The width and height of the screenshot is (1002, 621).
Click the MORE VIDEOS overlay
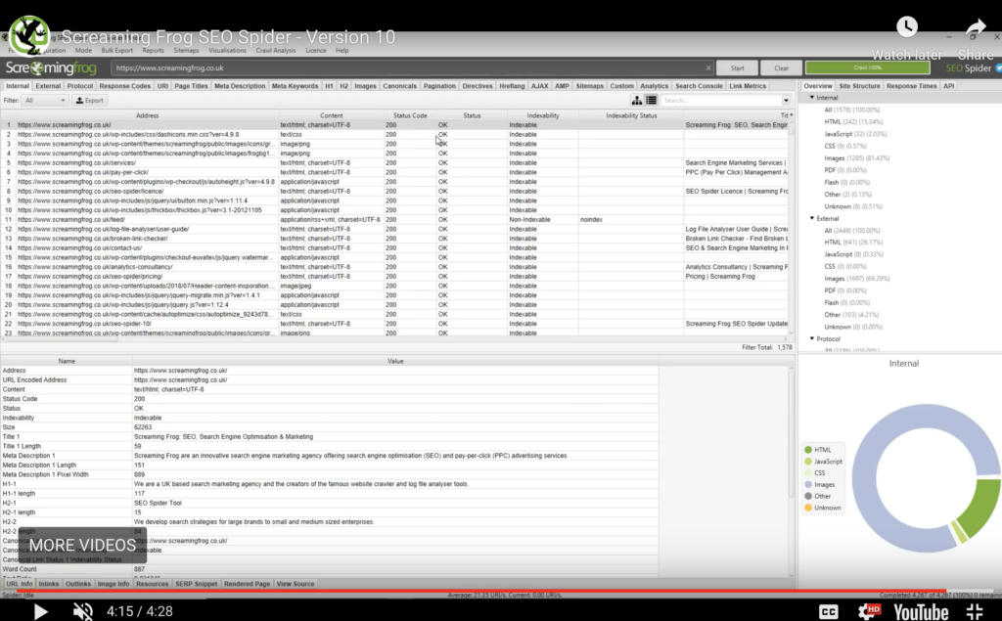pos(82,545)
